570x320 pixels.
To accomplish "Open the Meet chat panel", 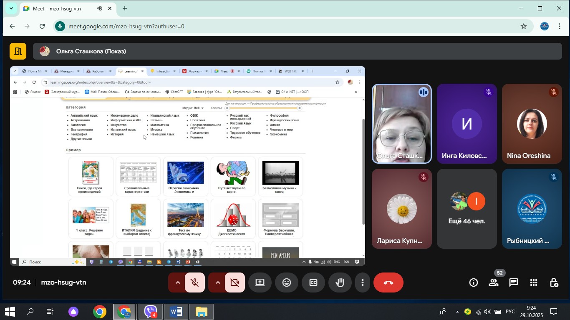I will point(513,282).
